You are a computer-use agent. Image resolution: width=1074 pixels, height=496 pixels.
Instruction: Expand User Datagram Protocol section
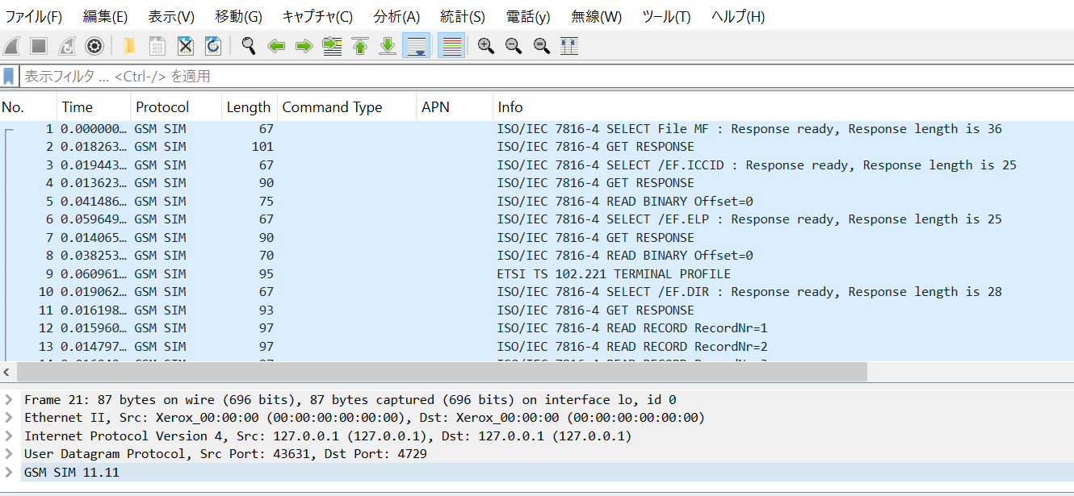[9, 454]
